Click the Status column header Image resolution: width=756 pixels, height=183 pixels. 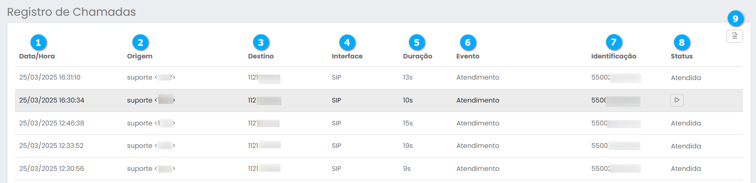coord(681,56)
